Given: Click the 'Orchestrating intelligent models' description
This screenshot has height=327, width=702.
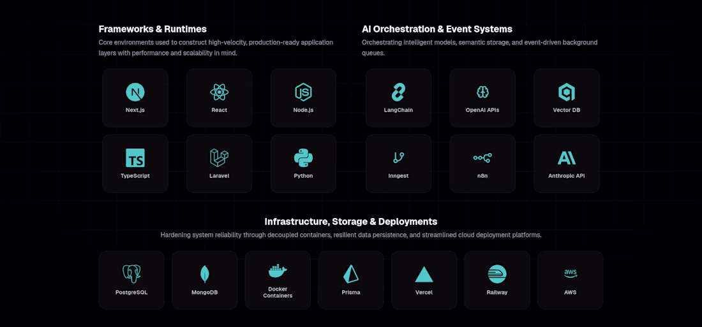Looking at the screenshot, I should pyautogui.click(x=479, y=47).
